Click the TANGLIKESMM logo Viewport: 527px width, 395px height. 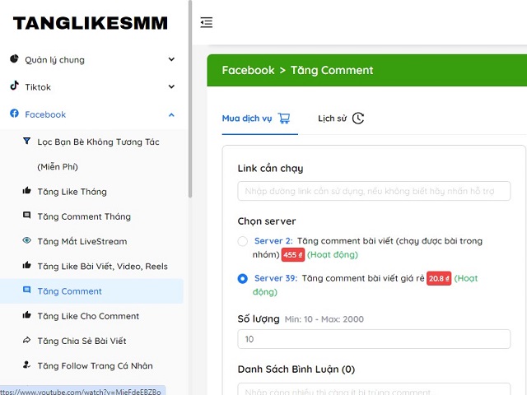pos(90,23)
